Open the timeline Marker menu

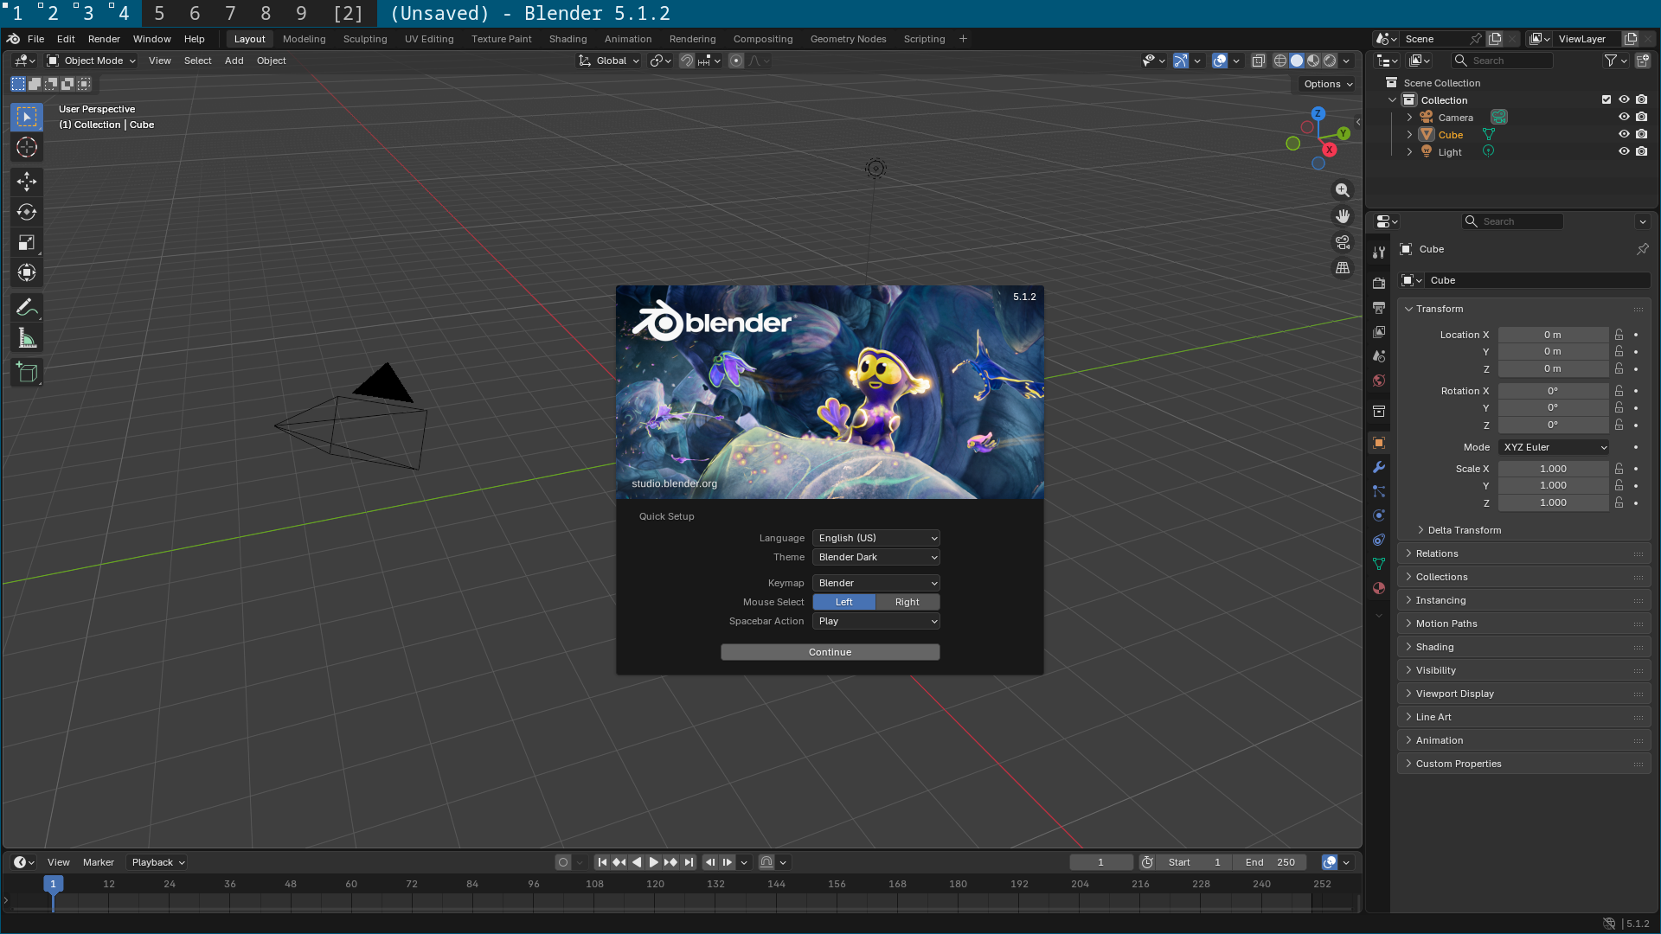pyautogui.click(x=99, y=862)
